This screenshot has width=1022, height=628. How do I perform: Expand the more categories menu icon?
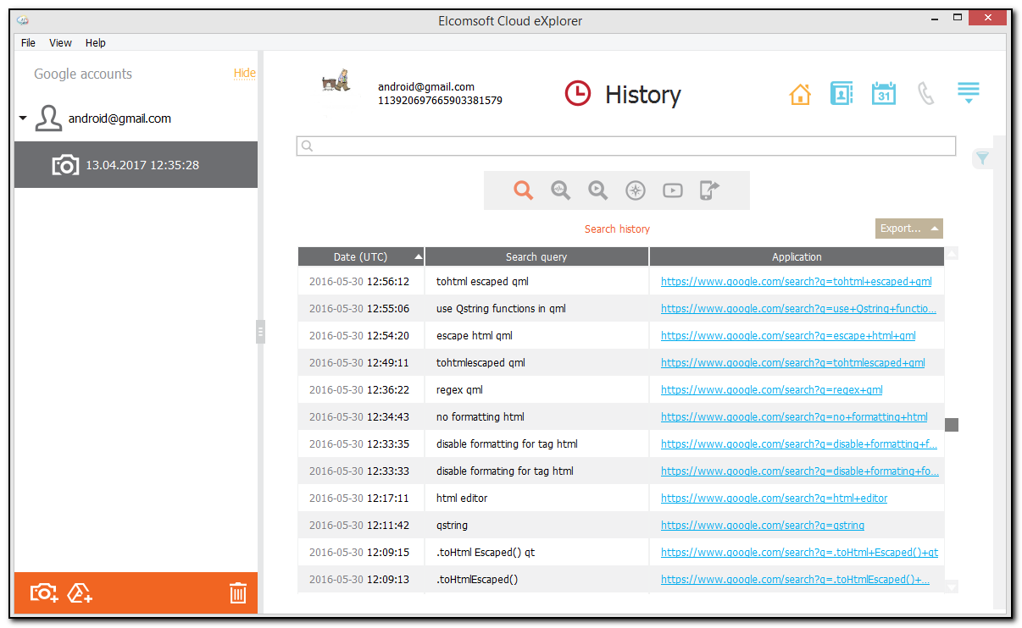pyautogui.click(x=969, y=93)
